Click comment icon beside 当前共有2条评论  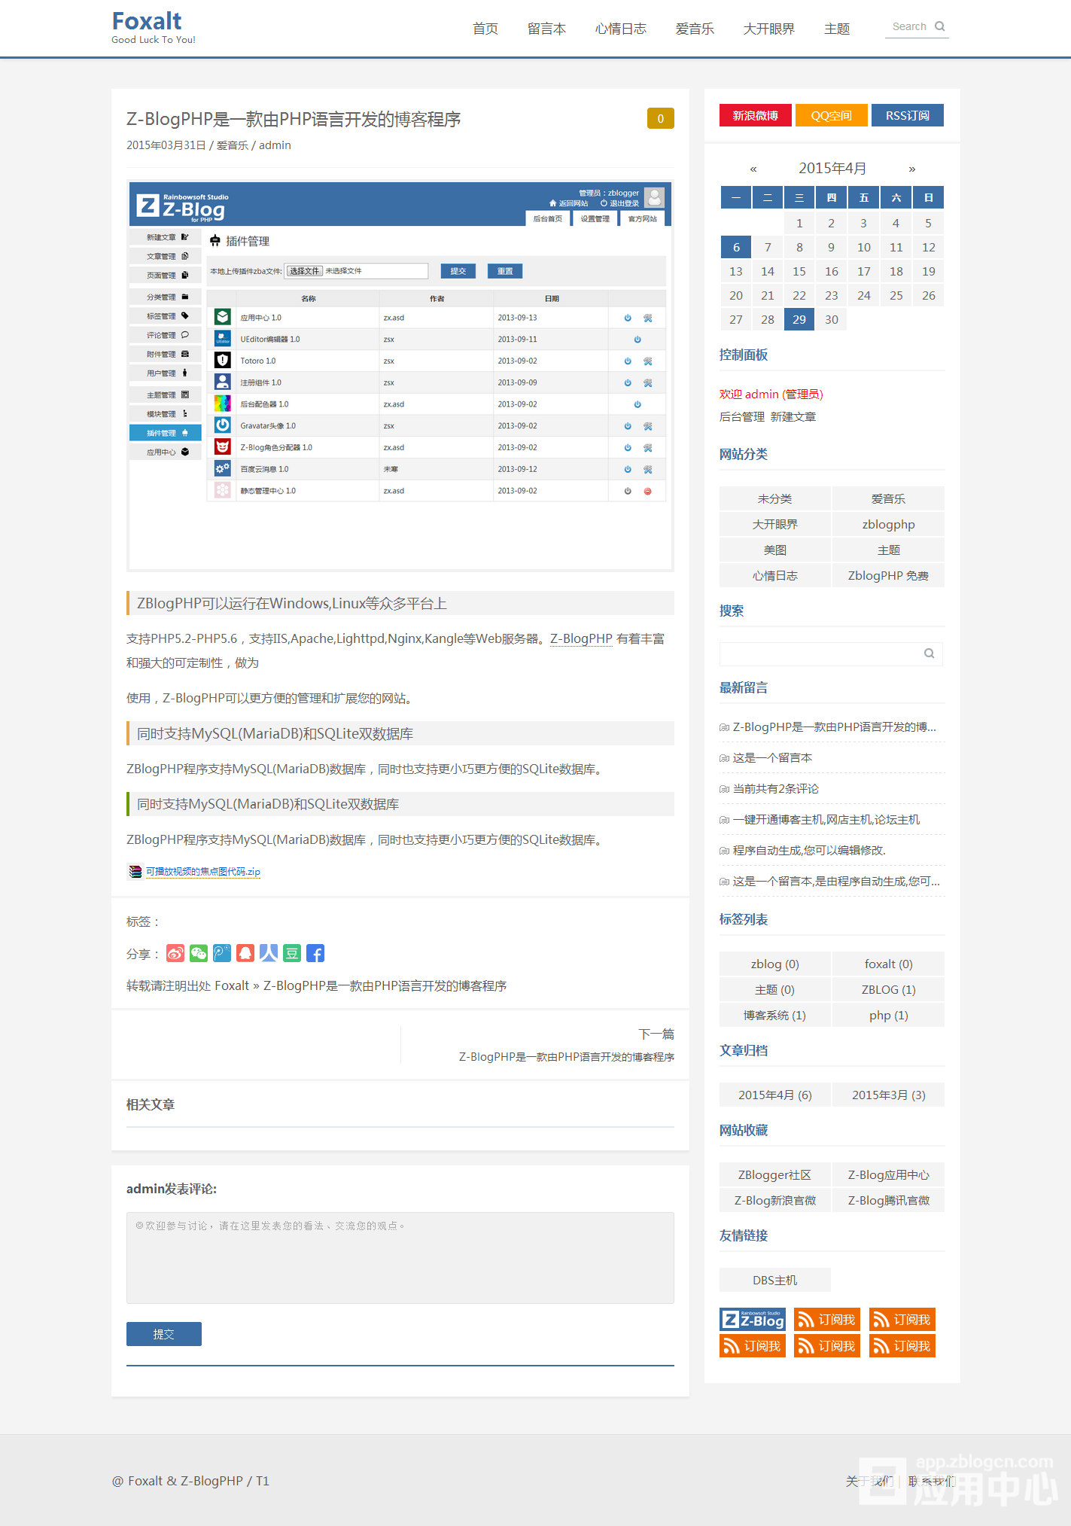click(724, 789)
